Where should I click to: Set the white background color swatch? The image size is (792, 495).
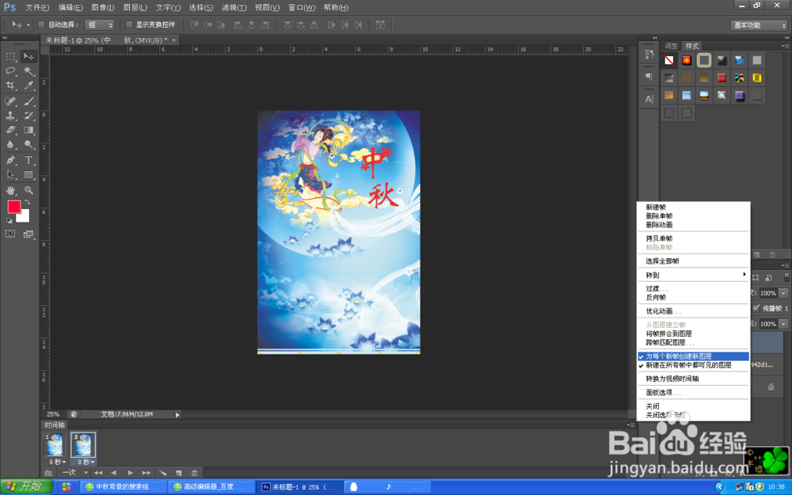point(25,217)
